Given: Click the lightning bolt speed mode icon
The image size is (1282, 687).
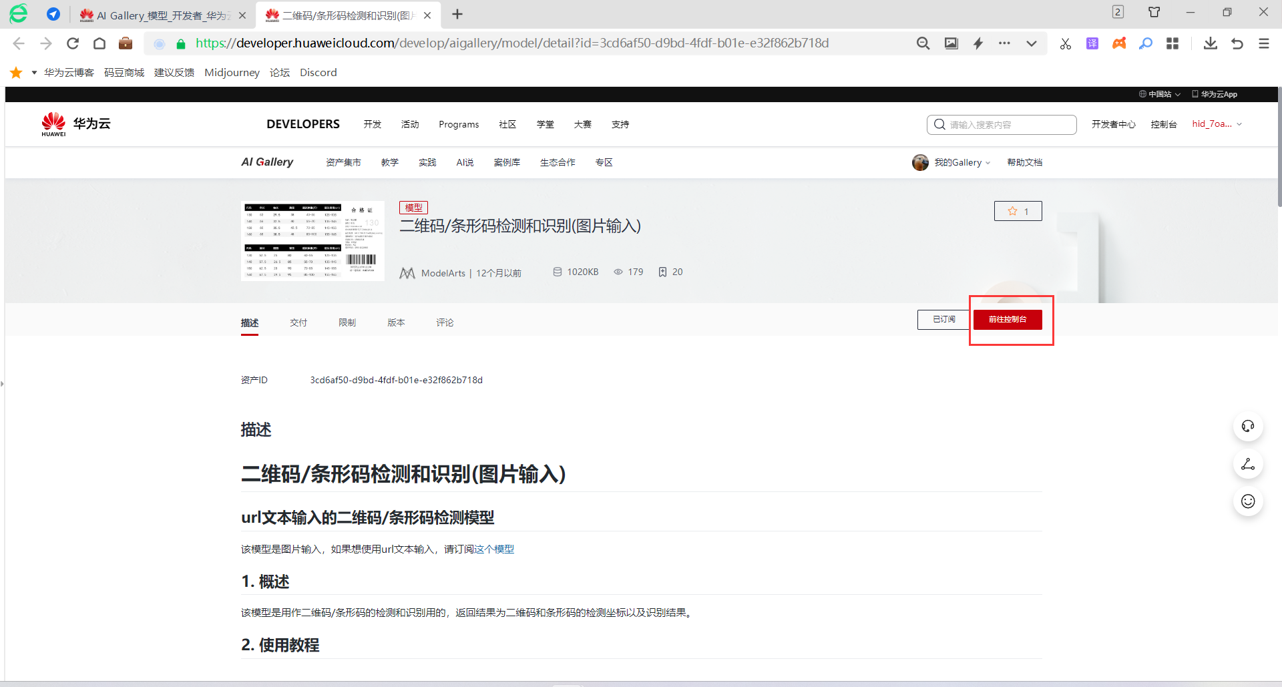Looking at the screenshot, I should tap(978, 43).
